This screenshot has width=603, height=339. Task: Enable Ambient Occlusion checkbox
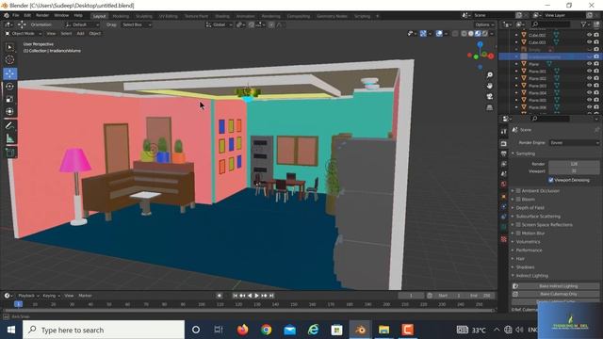[x=518, y=190]
